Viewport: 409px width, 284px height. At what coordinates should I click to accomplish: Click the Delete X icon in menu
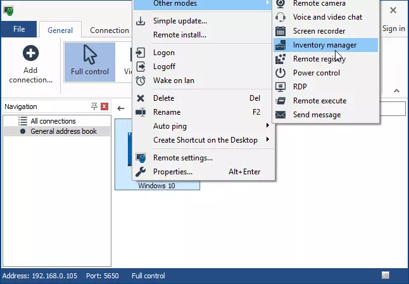pyautogui.click(x=141, y=98)
